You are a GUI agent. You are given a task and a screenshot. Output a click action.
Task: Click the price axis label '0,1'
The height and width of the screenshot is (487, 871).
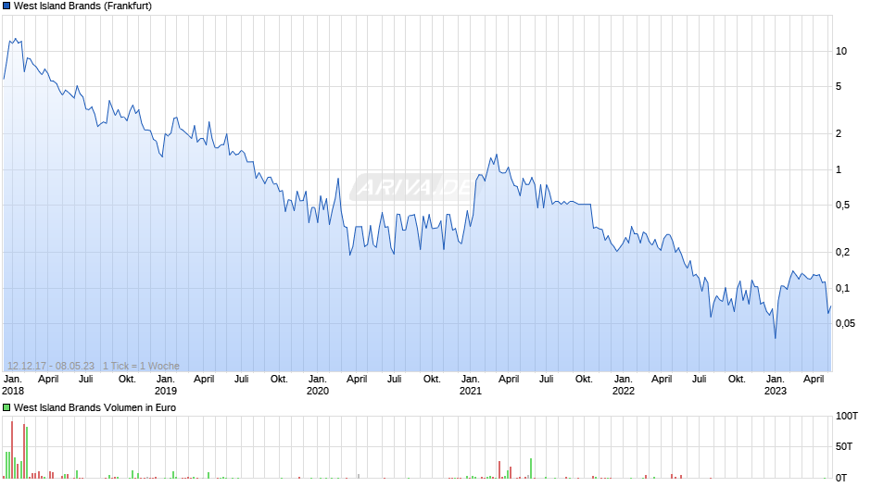coord(842,288)
